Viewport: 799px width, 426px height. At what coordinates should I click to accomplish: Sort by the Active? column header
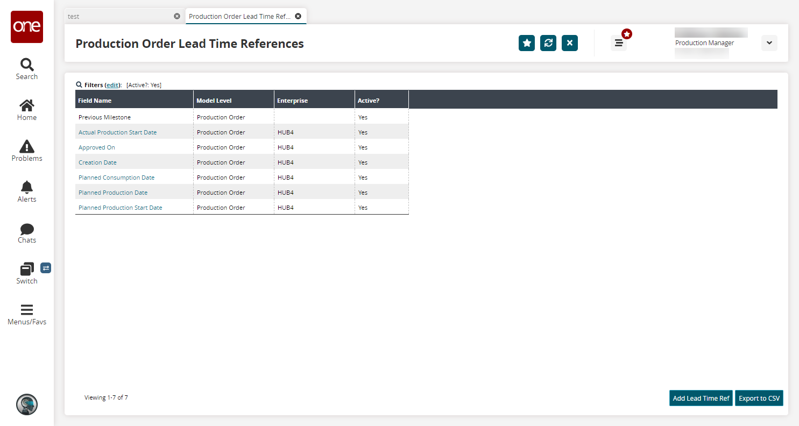tap(382, 100)
